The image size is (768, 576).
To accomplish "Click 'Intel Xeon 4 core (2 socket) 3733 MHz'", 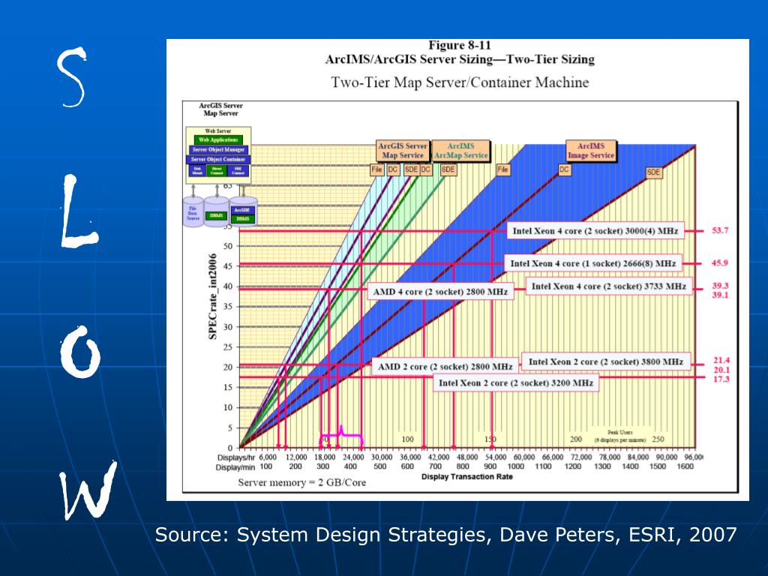I will point(609,286).
